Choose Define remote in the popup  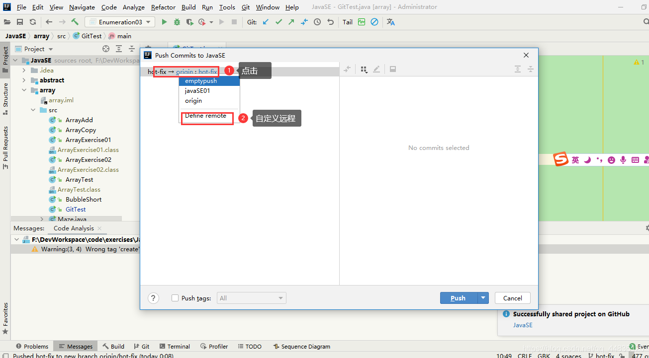tap(209, 116)
